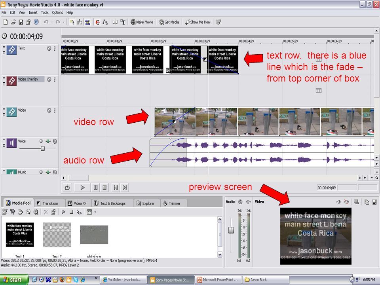Solo the Text track

[55, 48]
